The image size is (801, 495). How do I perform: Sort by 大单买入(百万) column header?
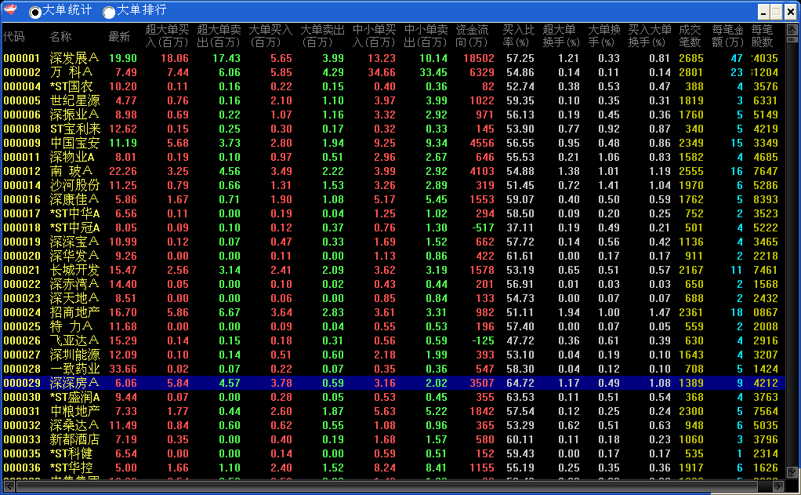[x=270, y=36]
